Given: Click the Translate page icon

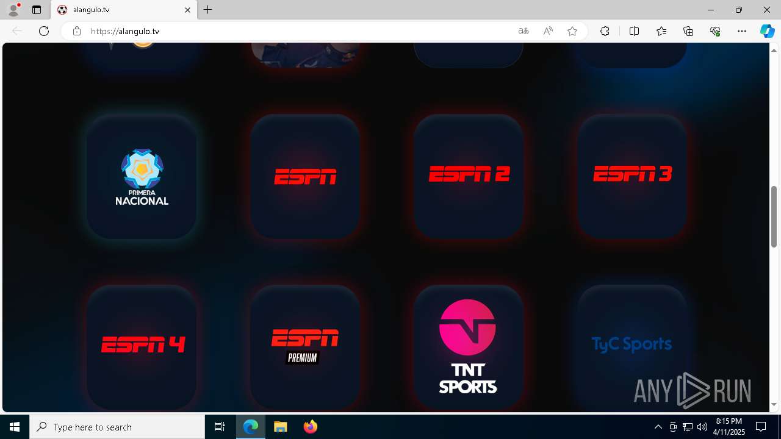Looking at the screenshot, I should [524, 31].
